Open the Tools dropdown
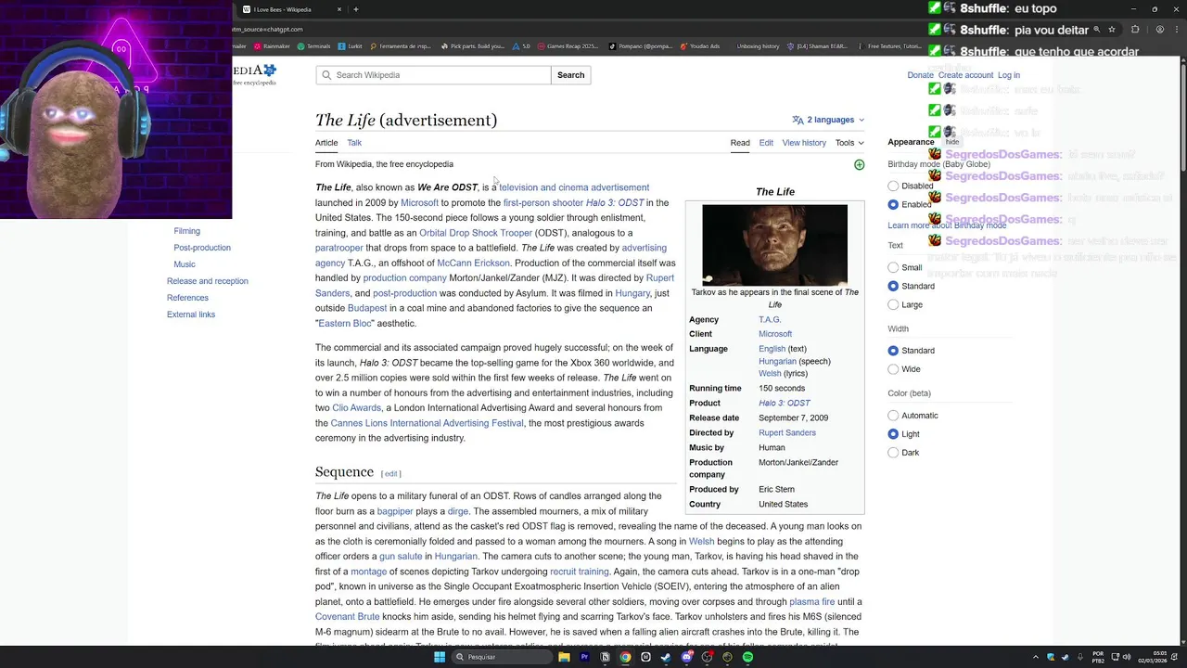Viewport: 1187px width, 668px height. point(849,143)
